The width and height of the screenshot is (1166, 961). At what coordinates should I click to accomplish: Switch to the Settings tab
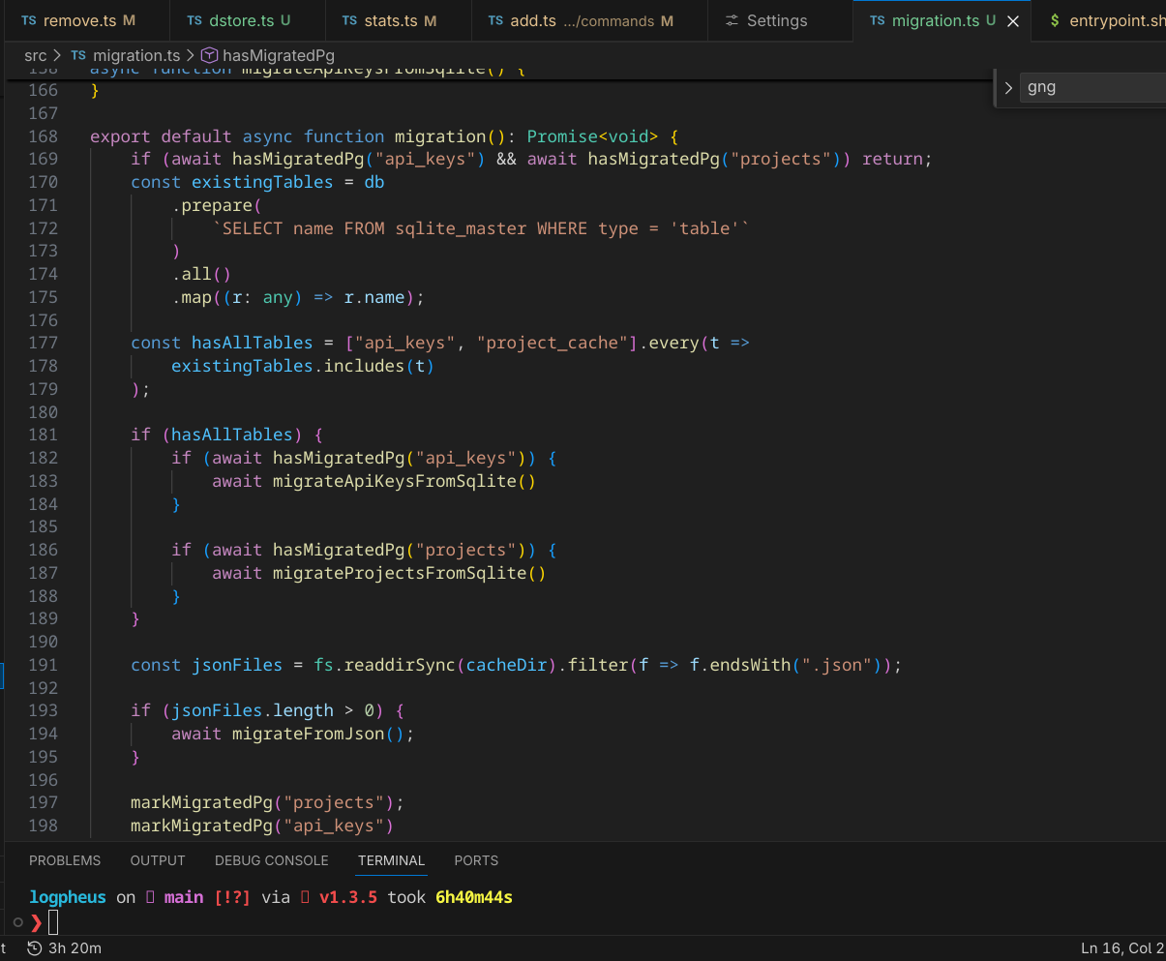point(776,20)
